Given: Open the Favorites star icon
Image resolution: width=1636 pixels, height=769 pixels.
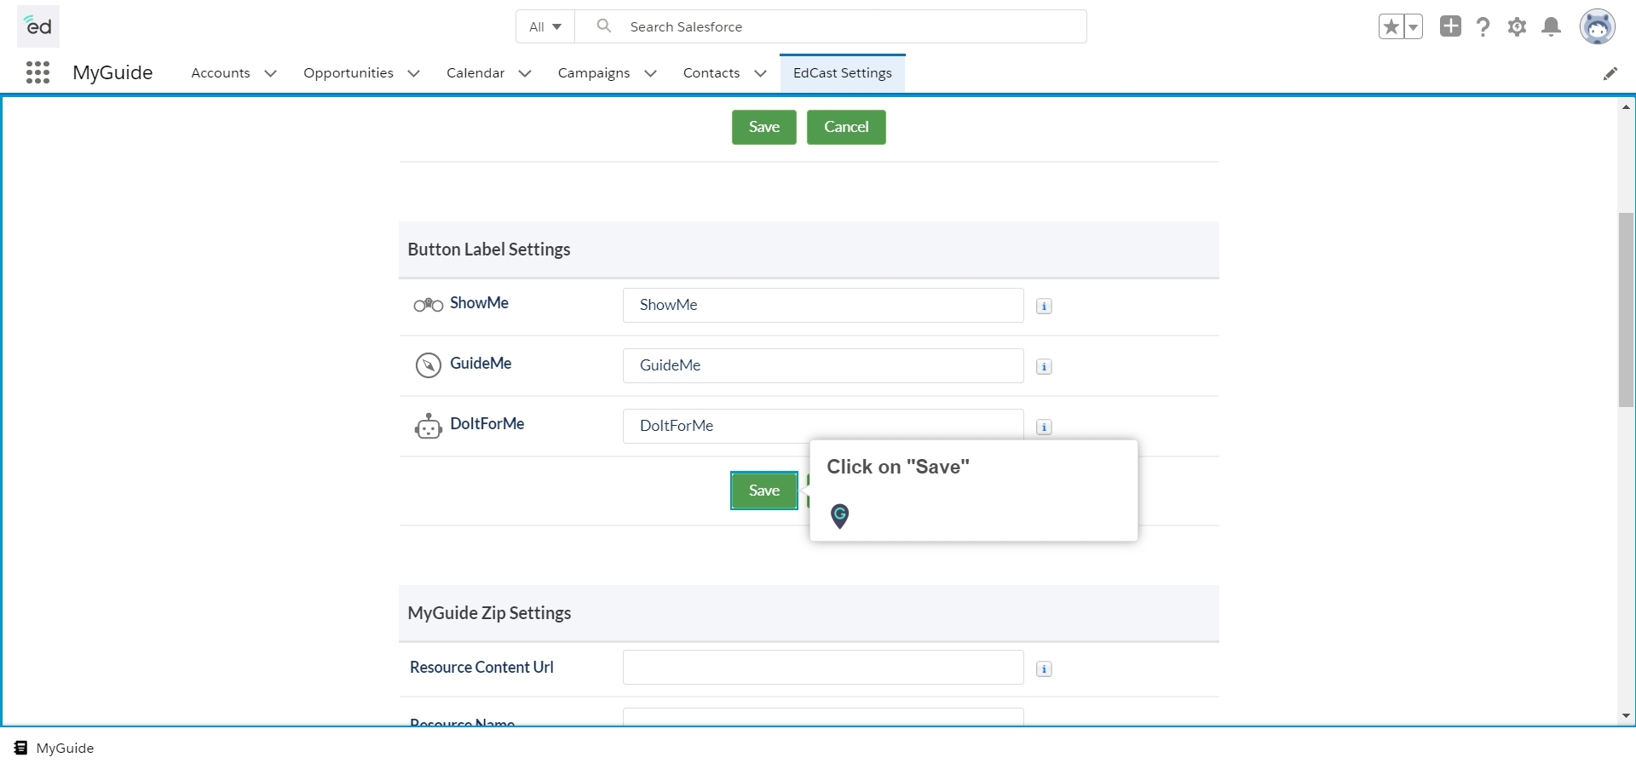Looking at the screenshot, I should (x=1391, y=26).
